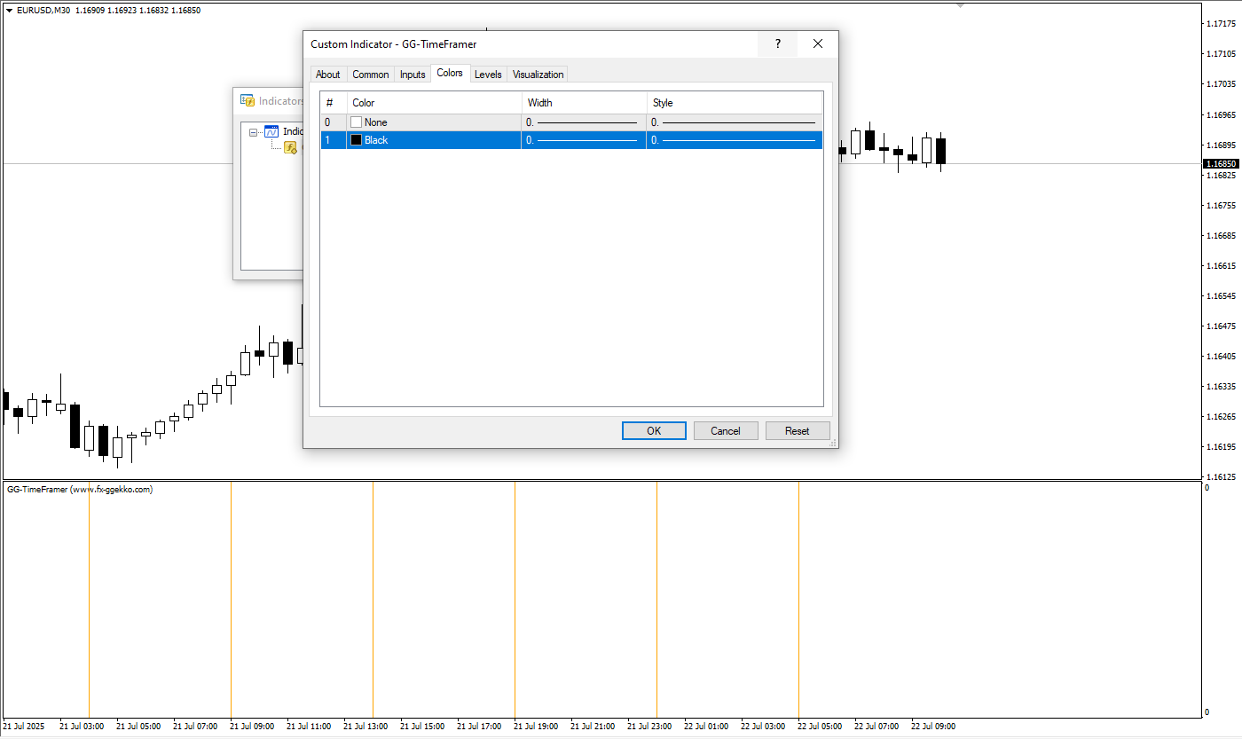1242x739 pixels.
Task: Select the chart window icon in the tree
Action: click(x=271, y=131)
